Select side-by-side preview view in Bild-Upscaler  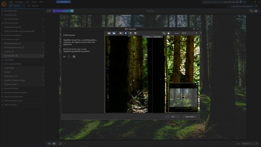click(x=114, y=33)
